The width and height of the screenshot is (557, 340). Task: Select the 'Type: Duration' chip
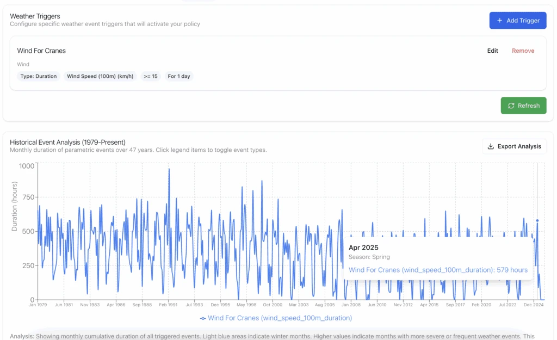pyautogui.click(x=38, y=76)
